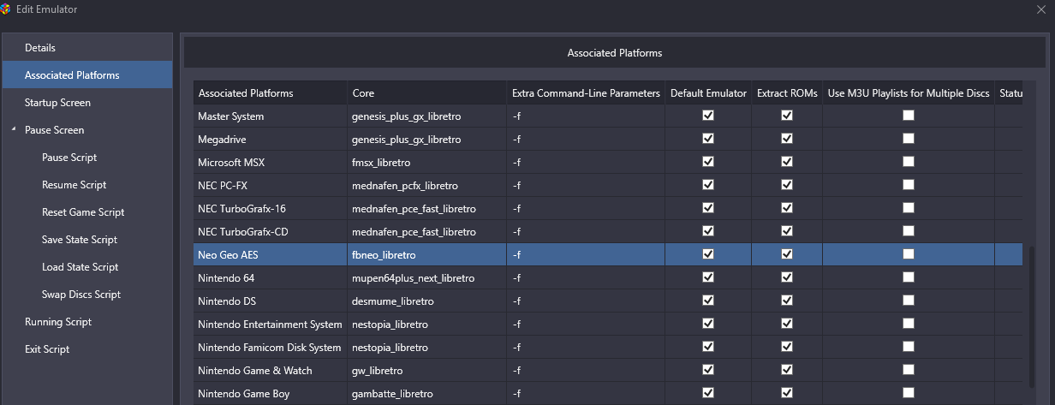Select the Nintendo Game Boy platform cell
This screenshot has height=405, width=1055.
(x=270, y=394)
